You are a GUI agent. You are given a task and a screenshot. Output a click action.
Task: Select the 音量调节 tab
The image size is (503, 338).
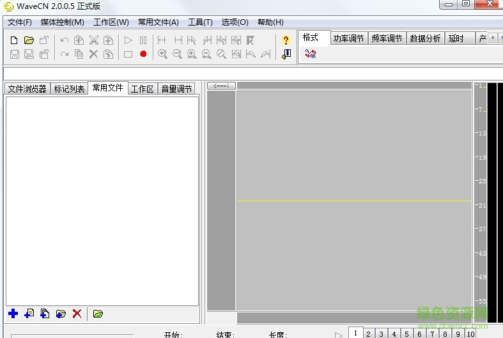(x=176, y=89)
